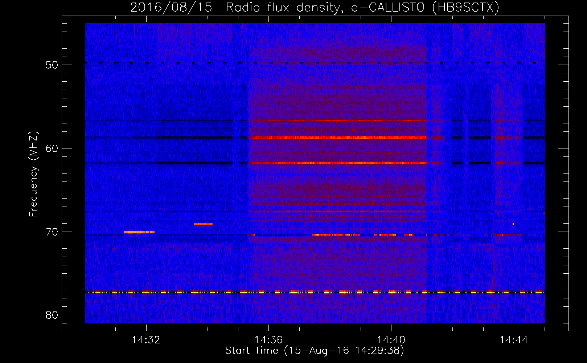Click the 'Start Time (15-Aug-16 14:29:38)' axis label
Image resolution: width=587 pixels, height=363 pixels.
tap(315, 351)
